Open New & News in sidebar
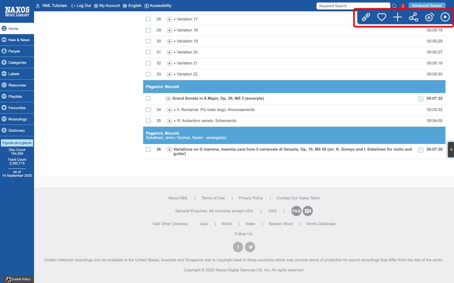The width and height of the screenshot is (454, 283). point(17,40)
